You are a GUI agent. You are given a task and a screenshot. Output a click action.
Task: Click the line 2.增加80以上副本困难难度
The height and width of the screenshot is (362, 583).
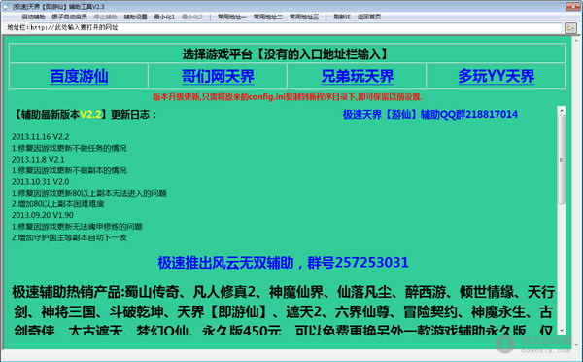[x=57, y=204]
